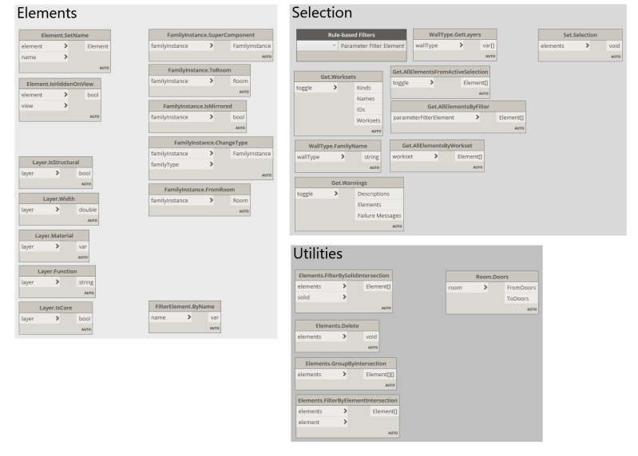Select the Elements.GroupByIntersection node title
This screenshot has width=638, height=456.
pyautogui.click(x=346, y=364)
